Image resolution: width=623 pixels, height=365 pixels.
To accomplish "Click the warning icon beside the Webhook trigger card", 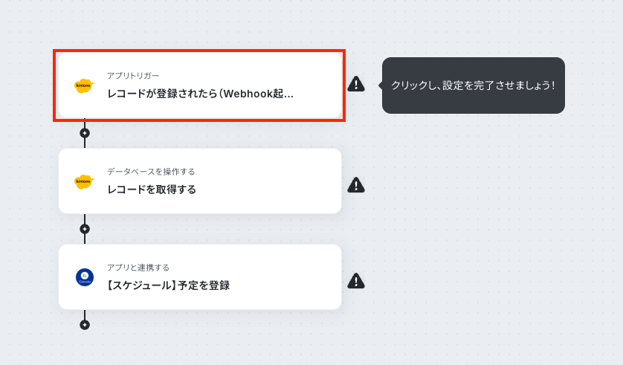I will pos(356,84).
